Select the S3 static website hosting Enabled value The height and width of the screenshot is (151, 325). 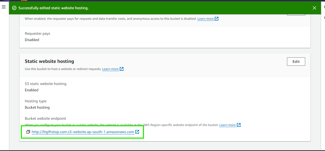click(x=32, y=90)
